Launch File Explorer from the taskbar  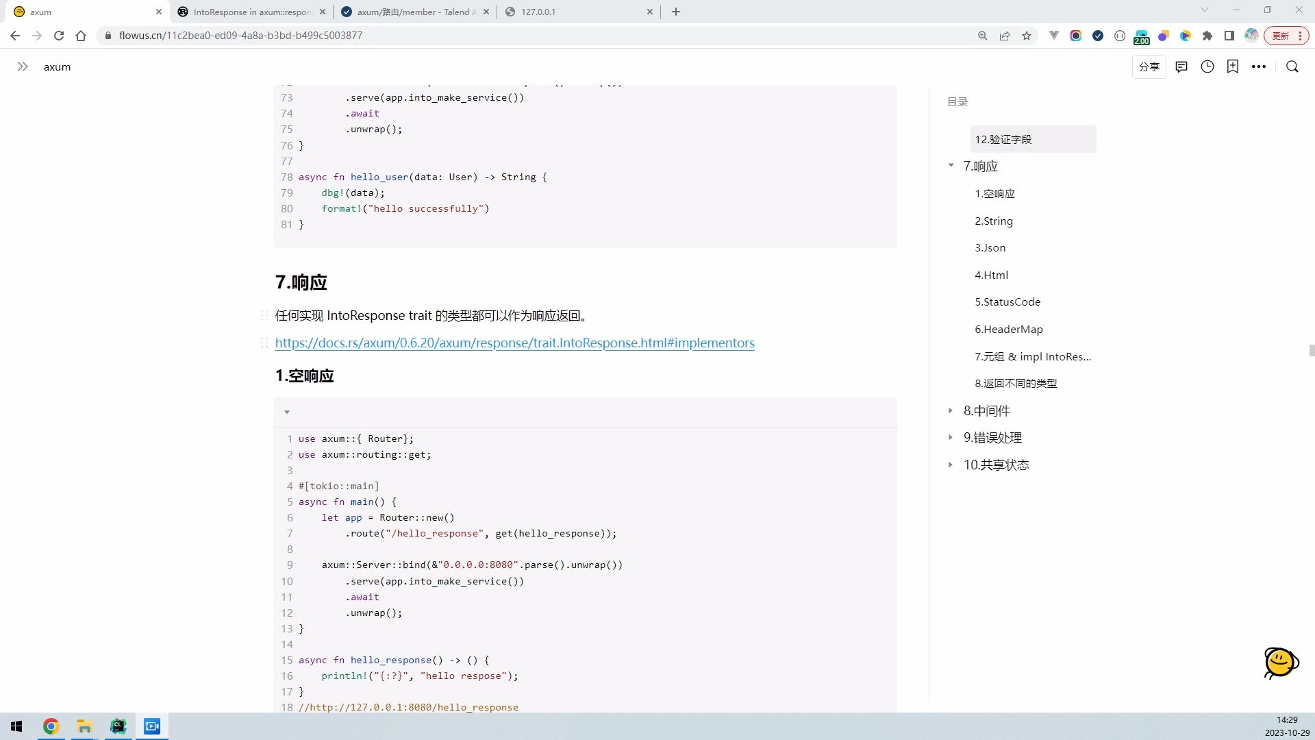84,726
